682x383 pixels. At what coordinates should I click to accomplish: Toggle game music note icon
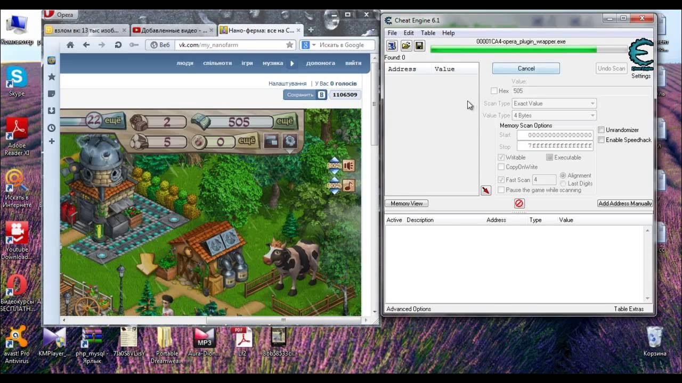point(348,186)
